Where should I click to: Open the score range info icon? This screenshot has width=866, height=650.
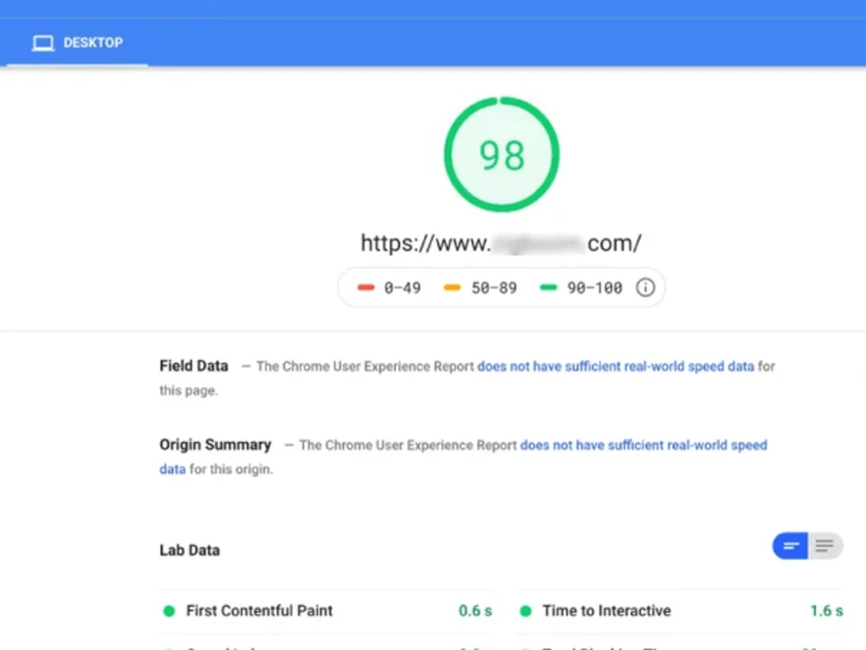(645, 288)
